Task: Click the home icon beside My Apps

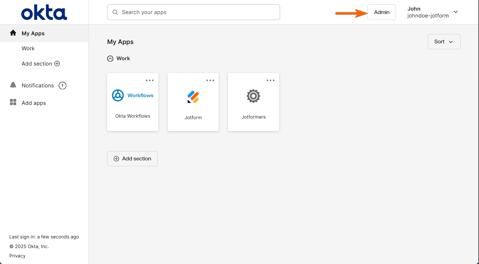Action: pyautogui.click(x=13, y=33)
